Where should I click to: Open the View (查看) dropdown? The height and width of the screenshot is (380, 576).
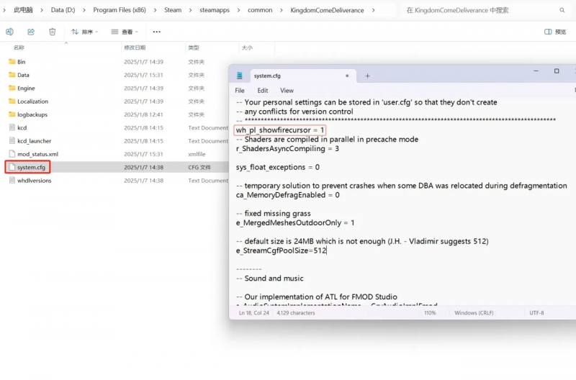click(x=125, y=32)
